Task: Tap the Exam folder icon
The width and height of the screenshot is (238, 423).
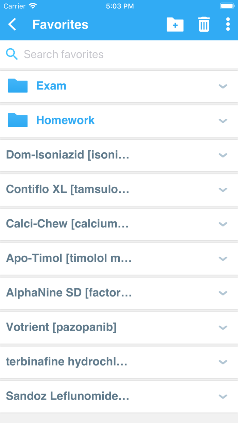Action: click(18, 86)
